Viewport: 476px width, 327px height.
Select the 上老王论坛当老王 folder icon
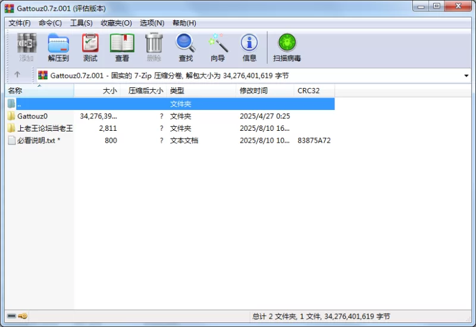(11, 128)
